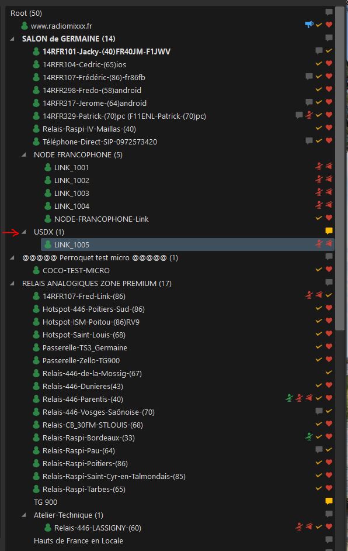This screenshot has height=551, width=348.
Task: Select the Hauts de France en Locale channel
Action: 78,541
